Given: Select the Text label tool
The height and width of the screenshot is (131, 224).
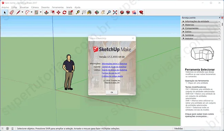Looking at the screenshot, I should pyautogui.click(x=84, y=12).
